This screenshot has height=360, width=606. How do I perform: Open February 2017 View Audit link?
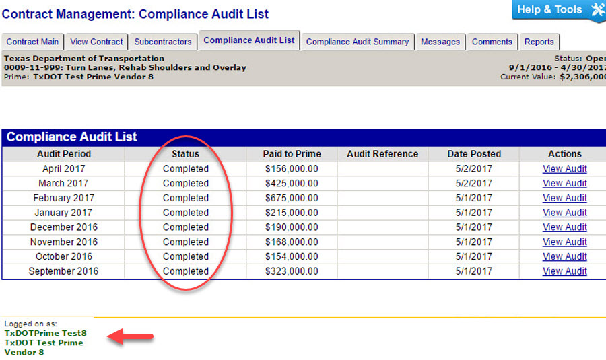pos(564,199)
